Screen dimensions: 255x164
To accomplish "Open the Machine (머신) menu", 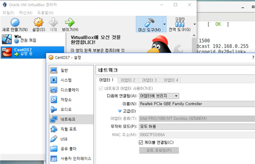I will coord(26,13).
